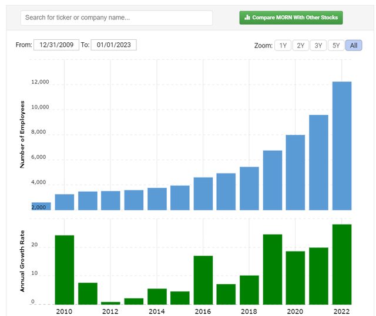376x316 pixels.
Task: Click the 2019 employee count blue bar
Action: (273, 180)
